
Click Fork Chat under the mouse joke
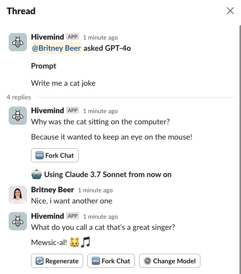pyautogui.click(x=55, y=155)
